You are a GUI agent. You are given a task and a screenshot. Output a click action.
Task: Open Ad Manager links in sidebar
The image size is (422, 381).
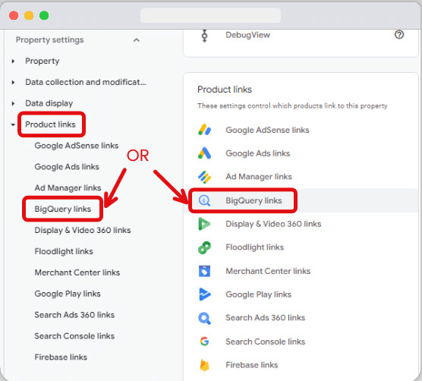point(68,187)
